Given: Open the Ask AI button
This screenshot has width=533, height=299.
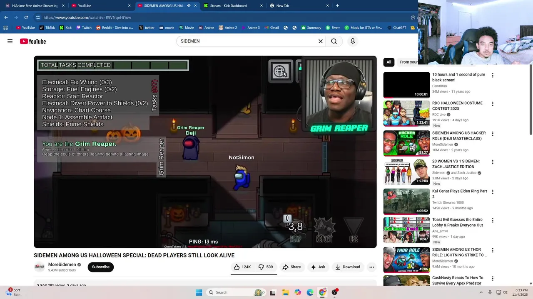Looking at the screenshot, I should point(318,267).
